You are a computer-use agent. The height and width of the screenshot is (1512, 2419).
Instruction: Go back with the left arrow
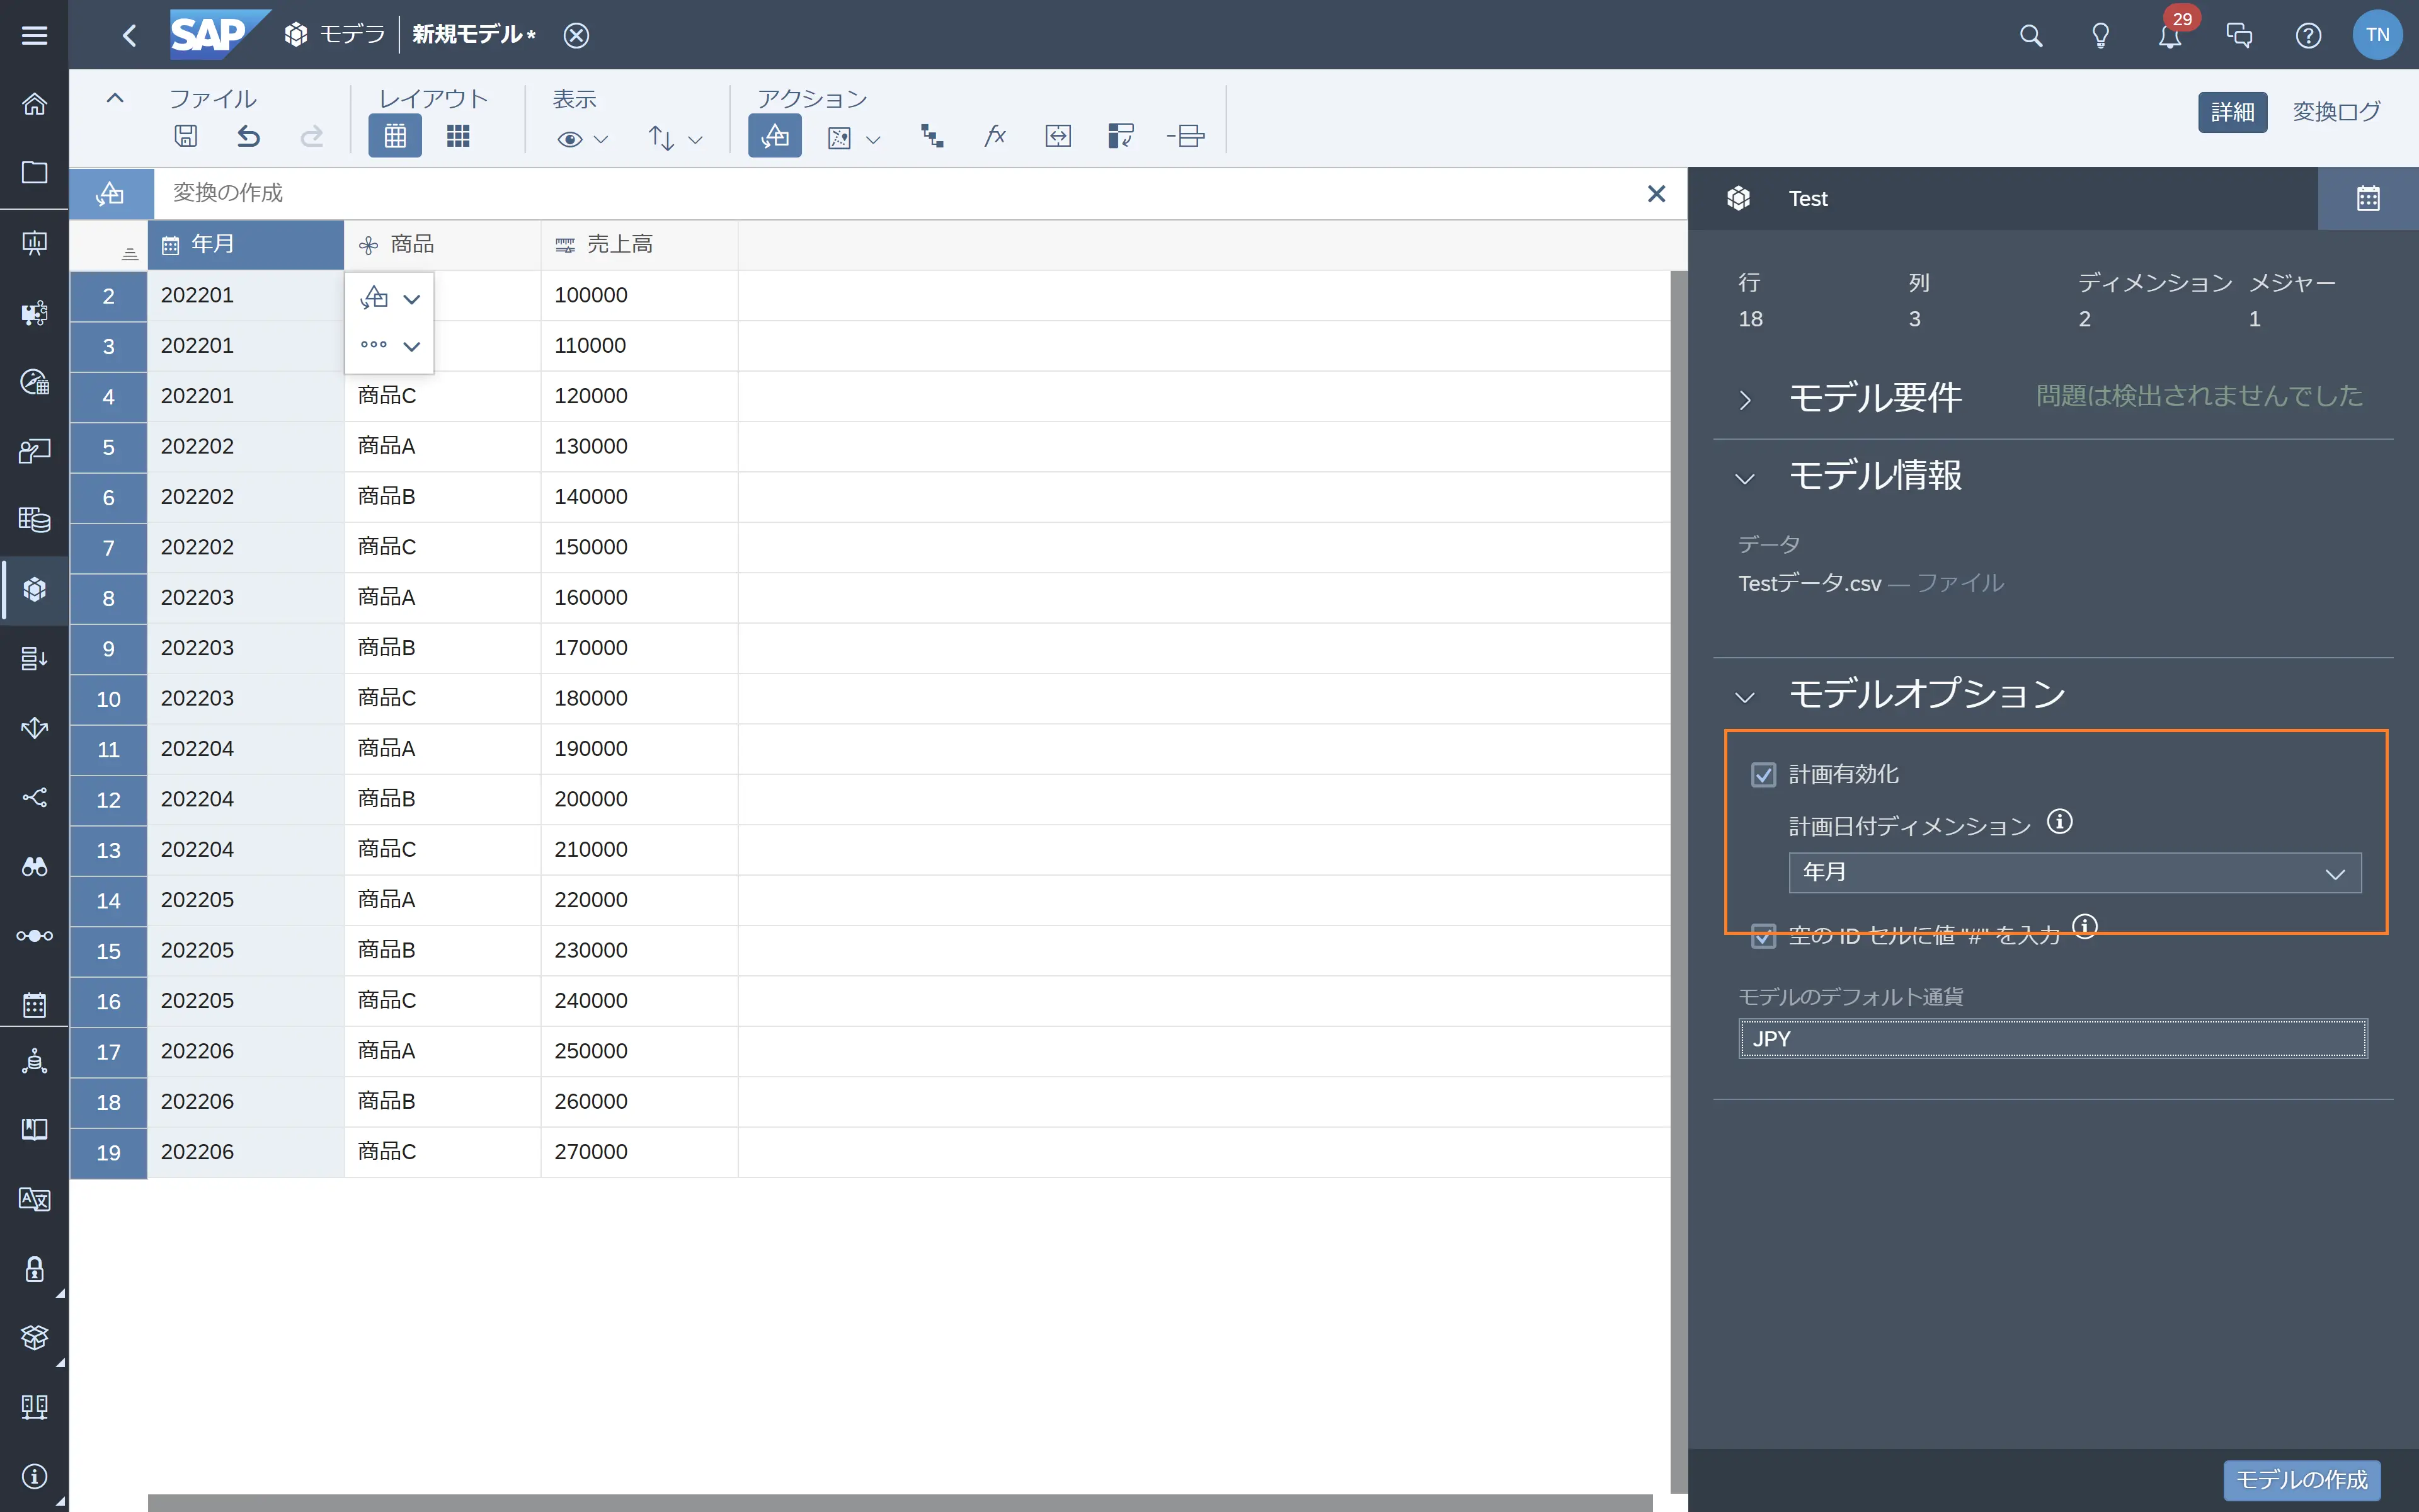point(129,36)
